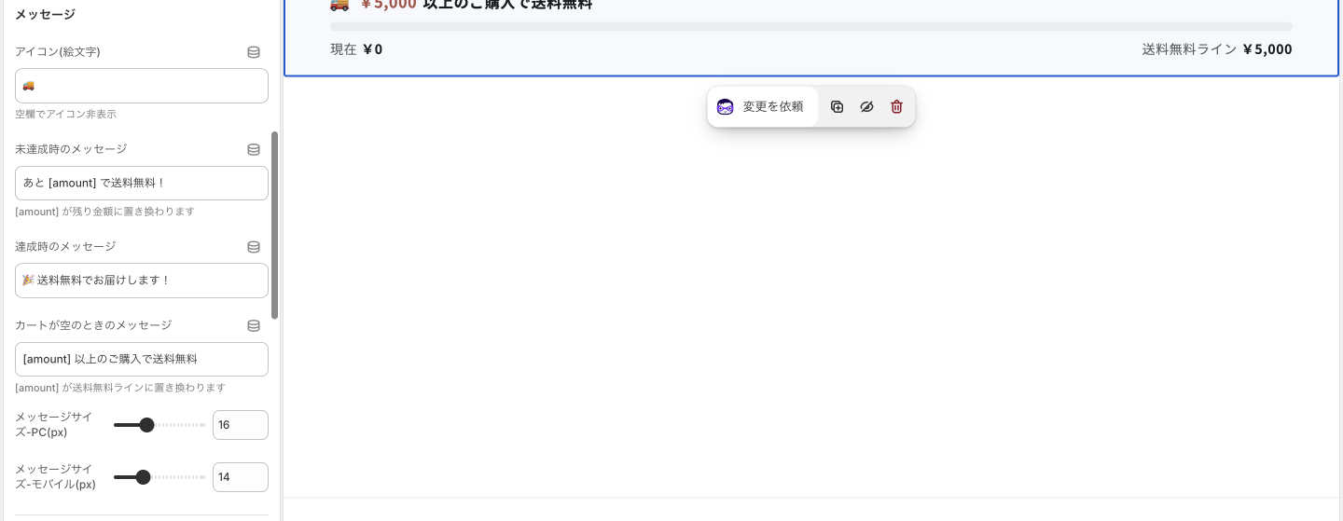Hide the block with the eye-slash icon

point(866,107)
